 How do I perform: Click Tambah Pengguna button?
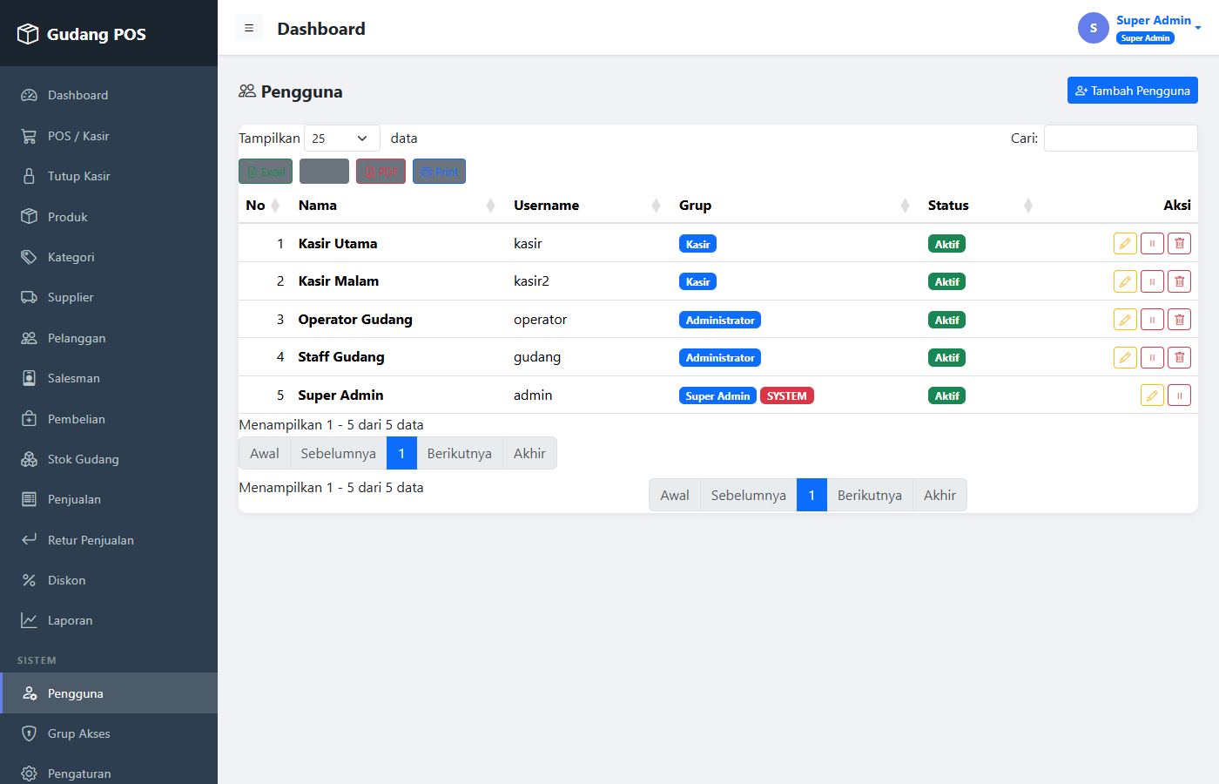[x=1133, y=91]
